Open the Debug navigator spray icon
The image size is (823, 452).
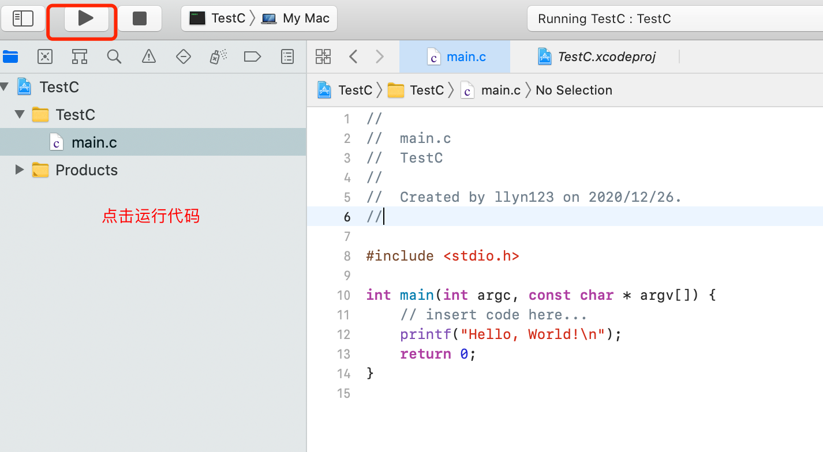(x=218, y=56)
